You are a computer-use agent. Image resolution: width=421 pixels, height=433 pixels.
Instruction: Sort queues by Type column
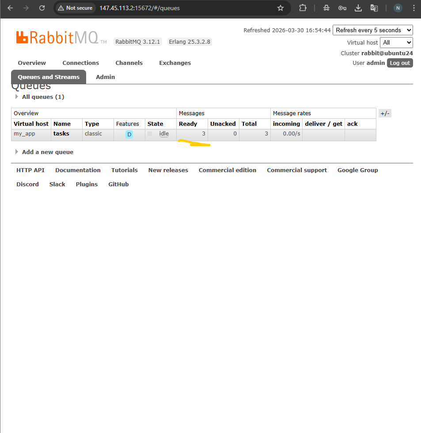click(92, 124)
